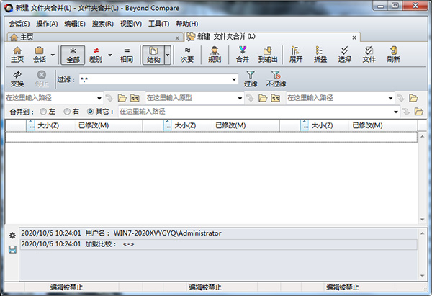Open the merge output browse folder icon
Viewport: 432px width, 296px height.
419,112
